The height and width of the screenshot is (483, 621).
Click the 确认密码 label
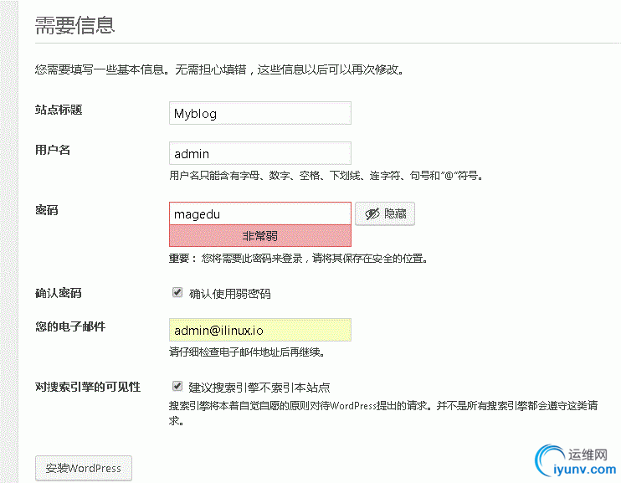click(59, 293)
